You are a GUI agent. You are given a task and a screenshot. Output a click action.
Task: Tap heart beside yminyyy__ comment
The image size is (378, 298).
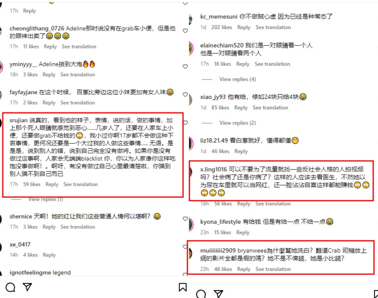tap(185, 66)
